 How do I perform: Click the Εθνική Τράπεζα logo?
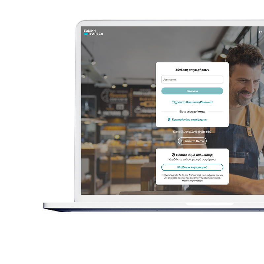pos(93,32)
